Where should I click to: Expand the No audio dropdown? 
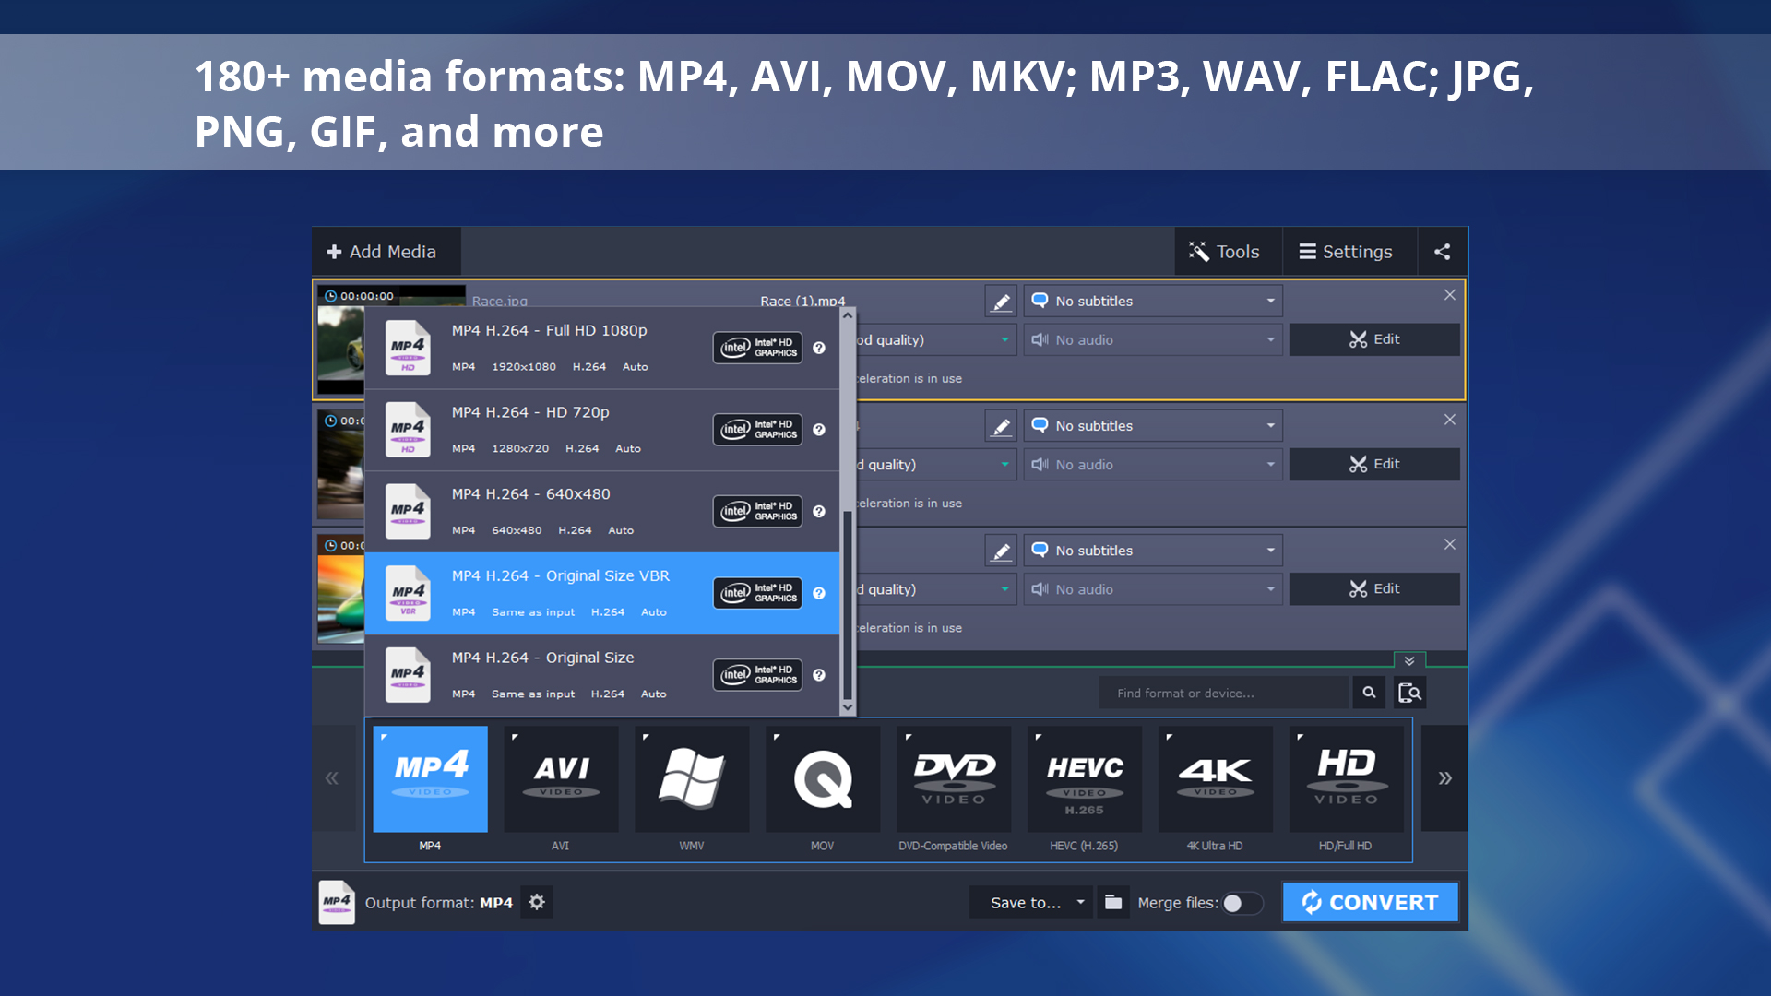1152,339
